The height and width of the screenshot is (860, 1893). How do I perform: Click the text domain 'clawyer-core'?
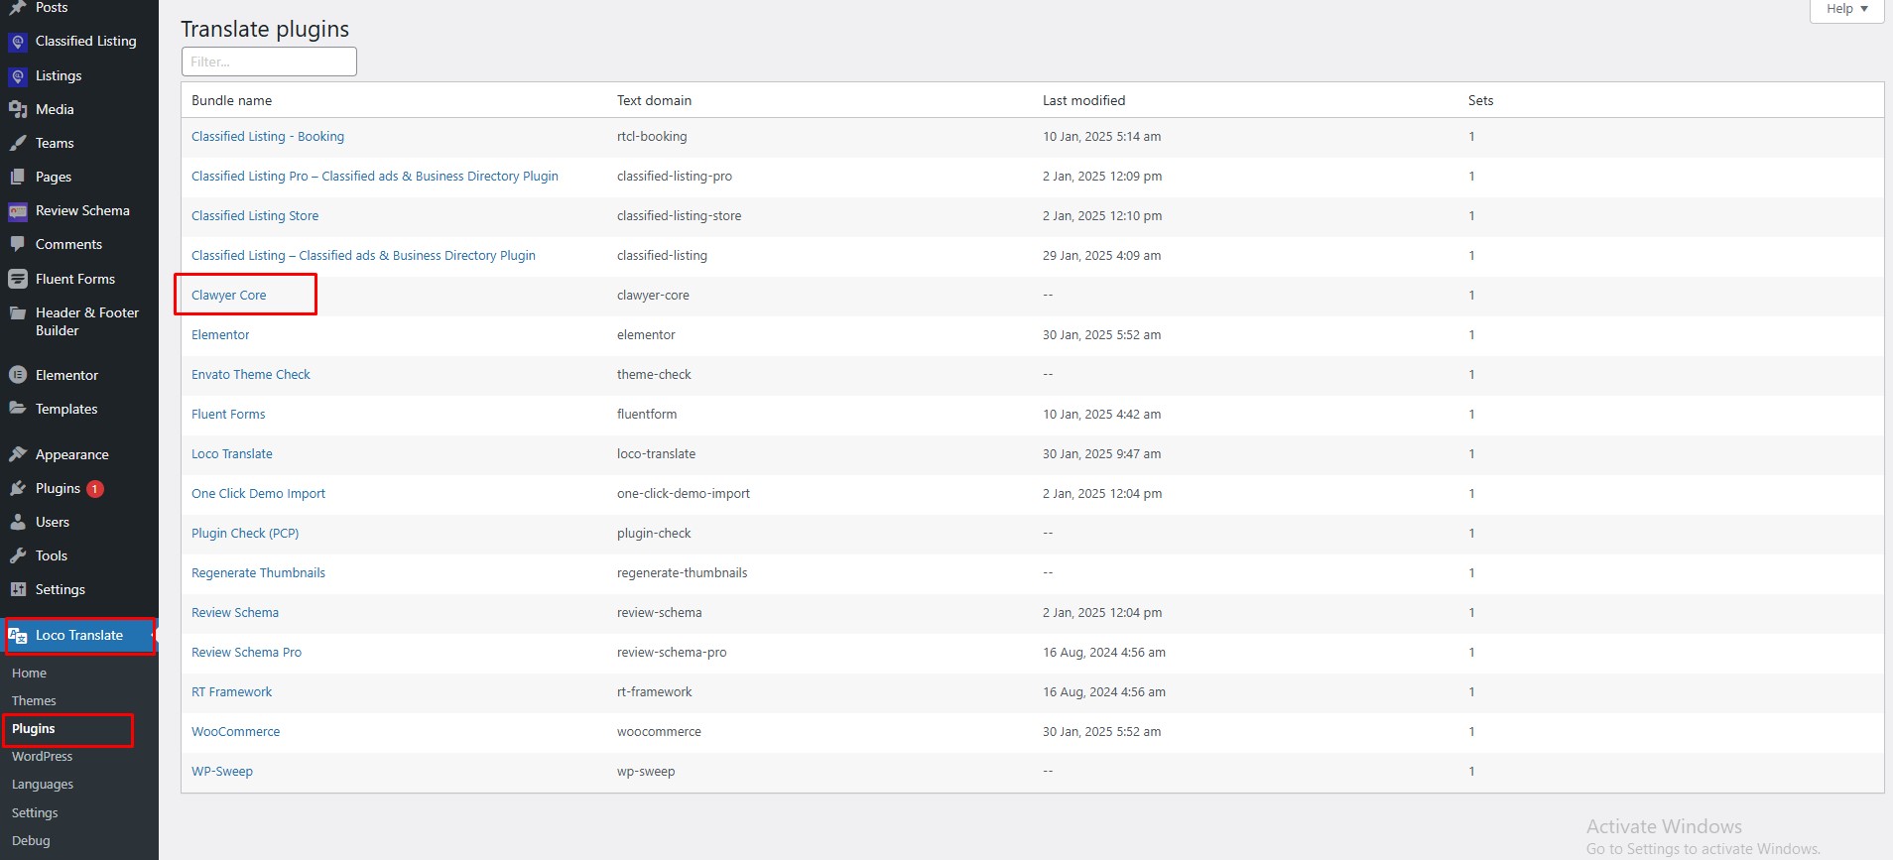[x=653, y=296]
